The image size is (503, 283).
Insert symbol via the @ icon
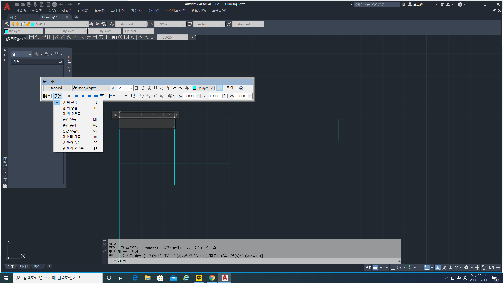[170, 96]
